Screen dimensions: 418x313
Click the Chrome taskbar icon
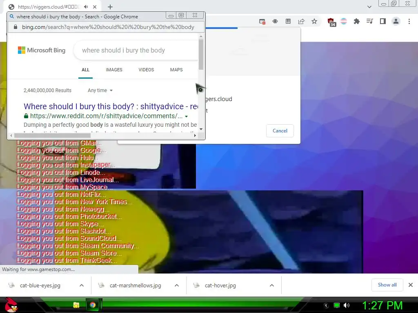pos(93,305)
